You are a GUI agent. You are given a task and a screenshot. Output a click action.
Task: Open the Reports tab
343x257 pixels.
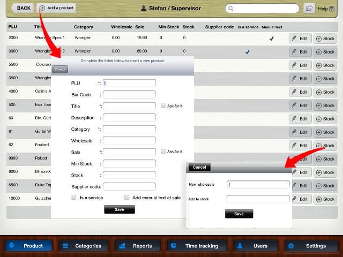pyautogui.click(x=138, y=246)
